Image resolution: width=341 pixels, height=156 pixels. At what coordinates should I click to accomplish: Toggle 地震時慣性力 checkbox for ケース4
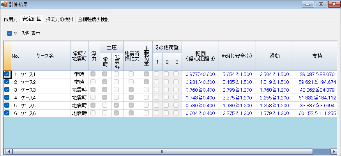[x=131, y=97]
